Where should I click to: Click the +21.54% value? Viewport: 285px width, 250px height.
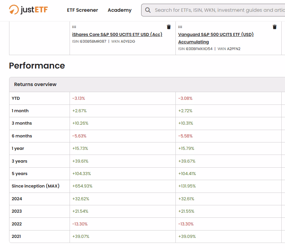(x=80, y=211)
